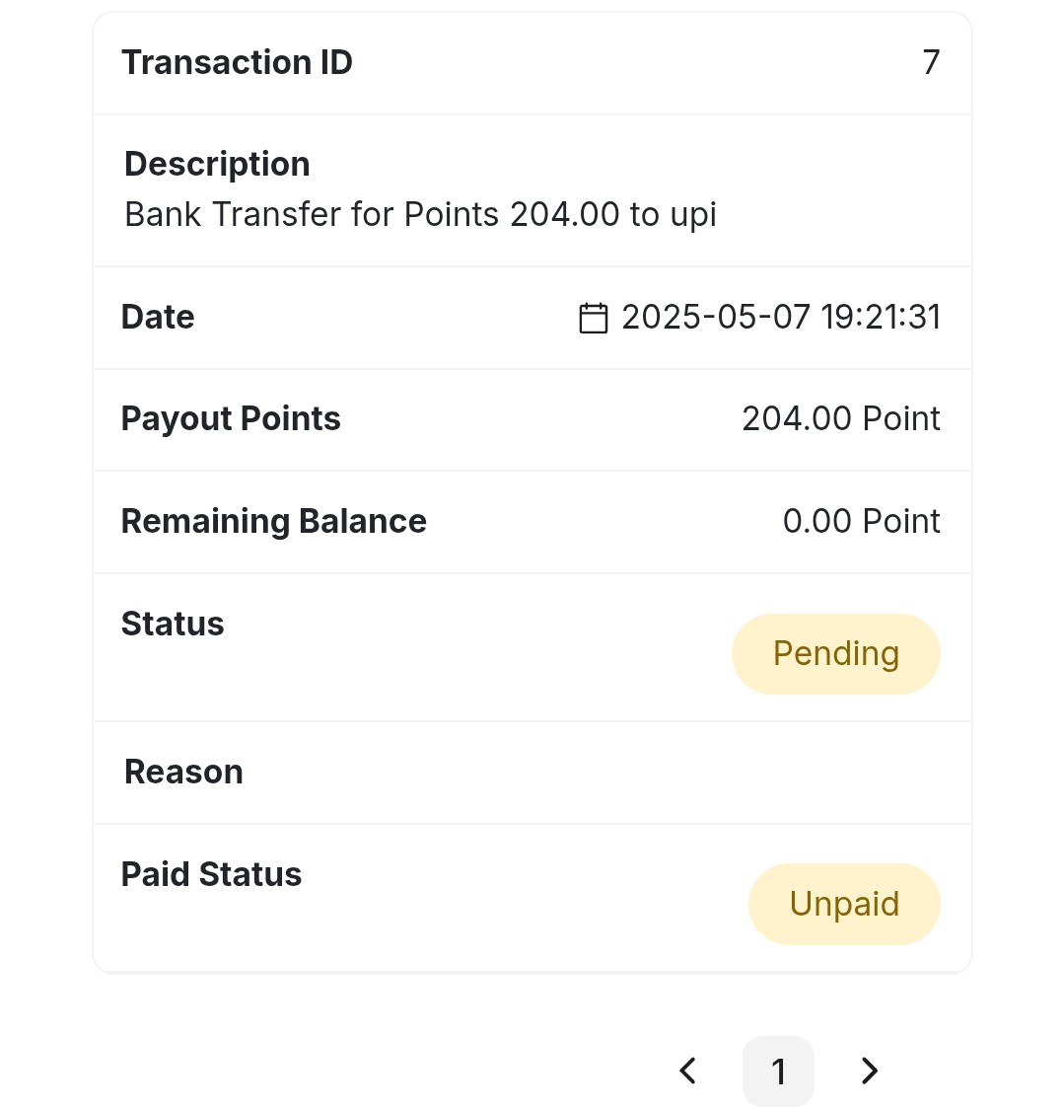Select page 1 in pagination
The height and width of the screenshot is (1109, 1064).
pyautogui.click(x=778, y=1071)
